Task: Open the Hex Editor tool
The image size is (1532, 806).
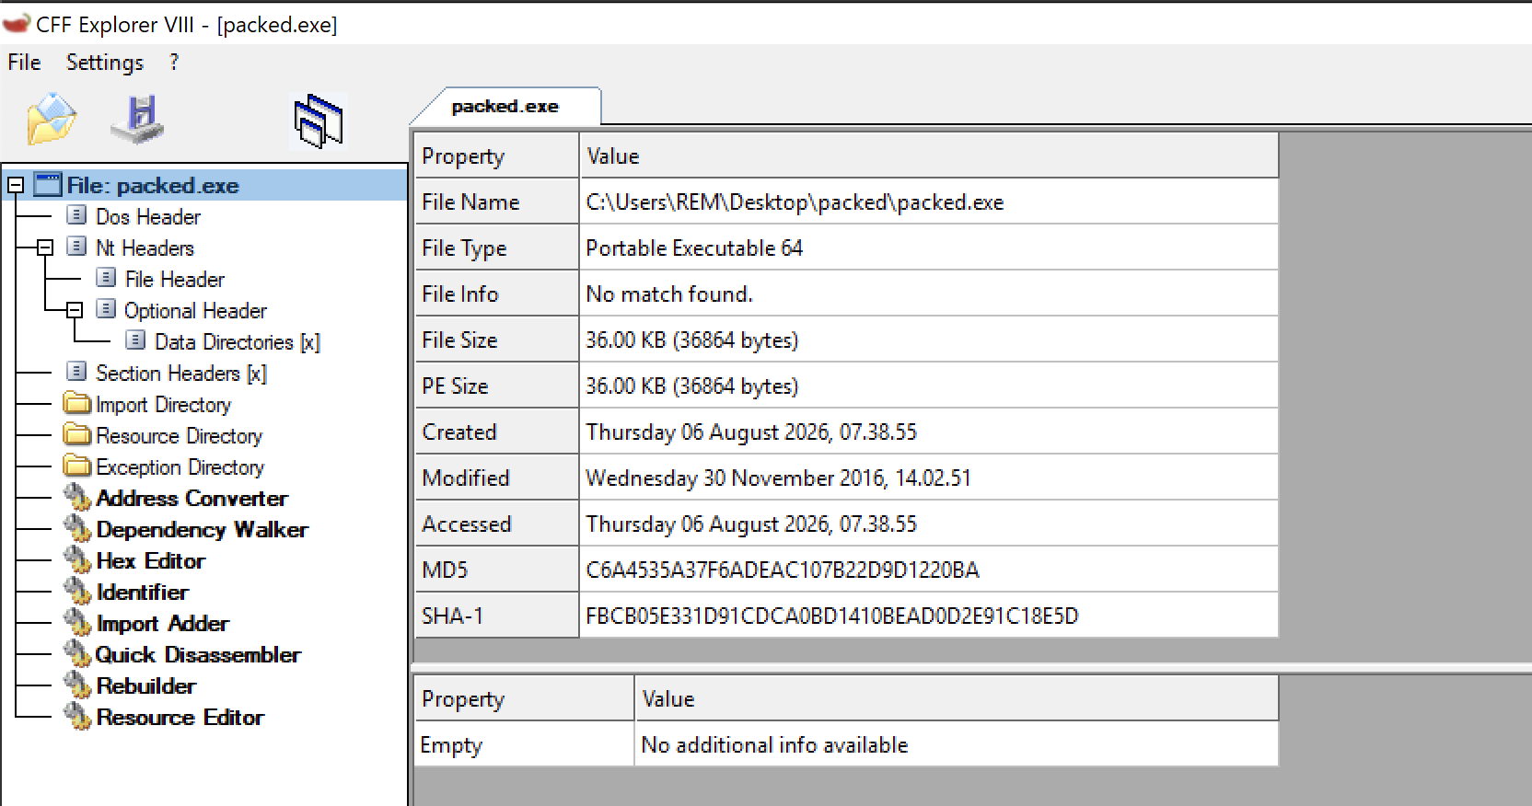Action: point(151,560)
